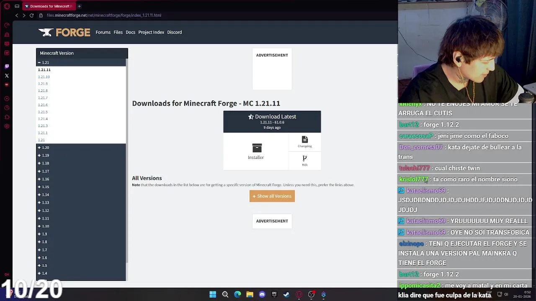Open the Files menu item

coord(118,32)
